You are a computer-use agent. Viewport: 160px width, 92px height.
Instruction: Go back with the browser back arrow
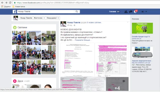point(2,3)
